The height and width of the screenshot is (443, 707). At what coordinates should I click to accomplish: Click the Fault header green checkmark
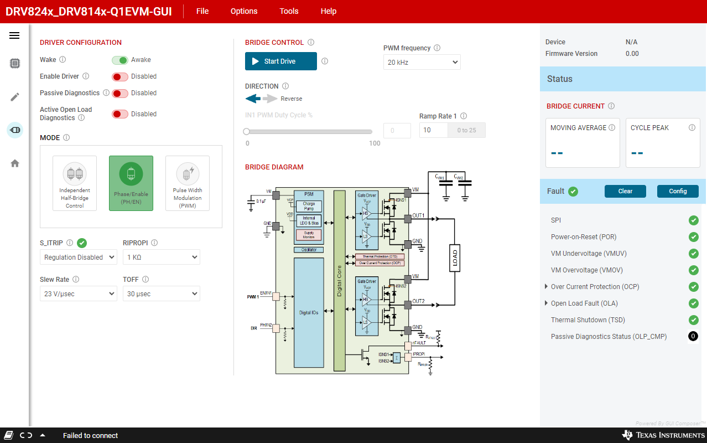click(573, 192)
